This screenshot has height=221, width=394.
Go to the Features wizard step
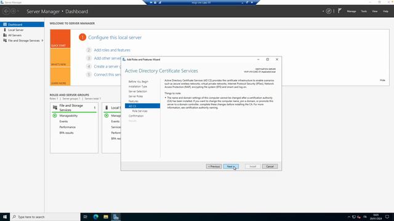point(134,101)
